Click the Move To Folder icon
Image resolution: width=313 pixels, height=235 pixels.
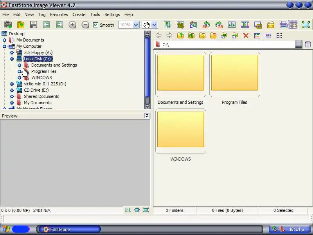[235, 36]
